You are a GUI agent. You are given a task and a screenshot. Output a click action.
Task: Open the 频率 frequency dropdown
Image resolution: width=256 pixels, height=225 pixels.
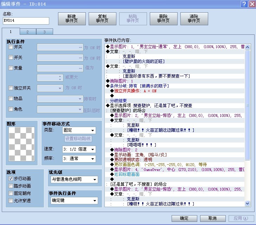(79, 159)
